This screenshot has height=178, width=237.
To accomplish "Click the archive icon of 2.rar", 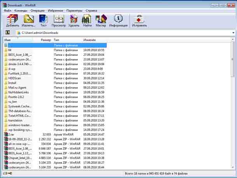I will (x=6, y=135).
